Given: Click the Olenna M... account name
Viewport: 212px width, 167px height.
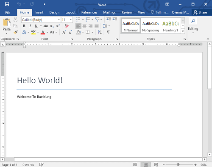Looking at the screenshot, I should [180, 13].
